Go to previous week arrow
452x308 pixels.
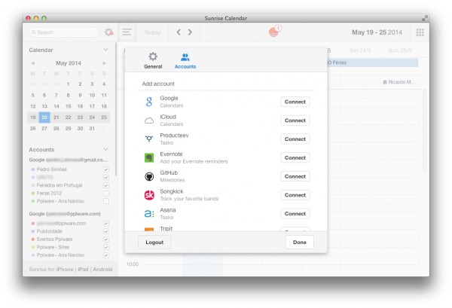point(179,32)
